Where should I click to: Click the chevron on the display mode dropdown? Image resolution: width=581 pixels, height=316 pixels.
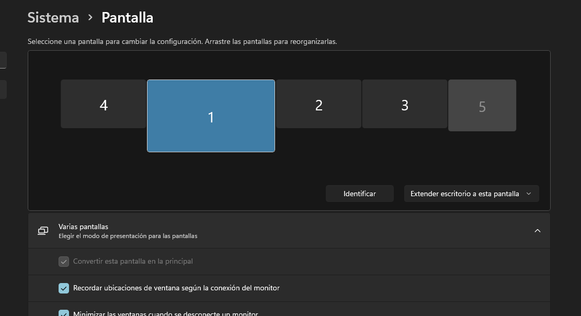(x=528, y=193)
